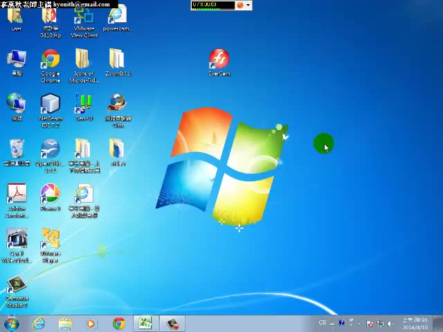Select the Computer icon below user folder
Screen dimensions: 443x332
pyautogui.click(x=17, y=63)
